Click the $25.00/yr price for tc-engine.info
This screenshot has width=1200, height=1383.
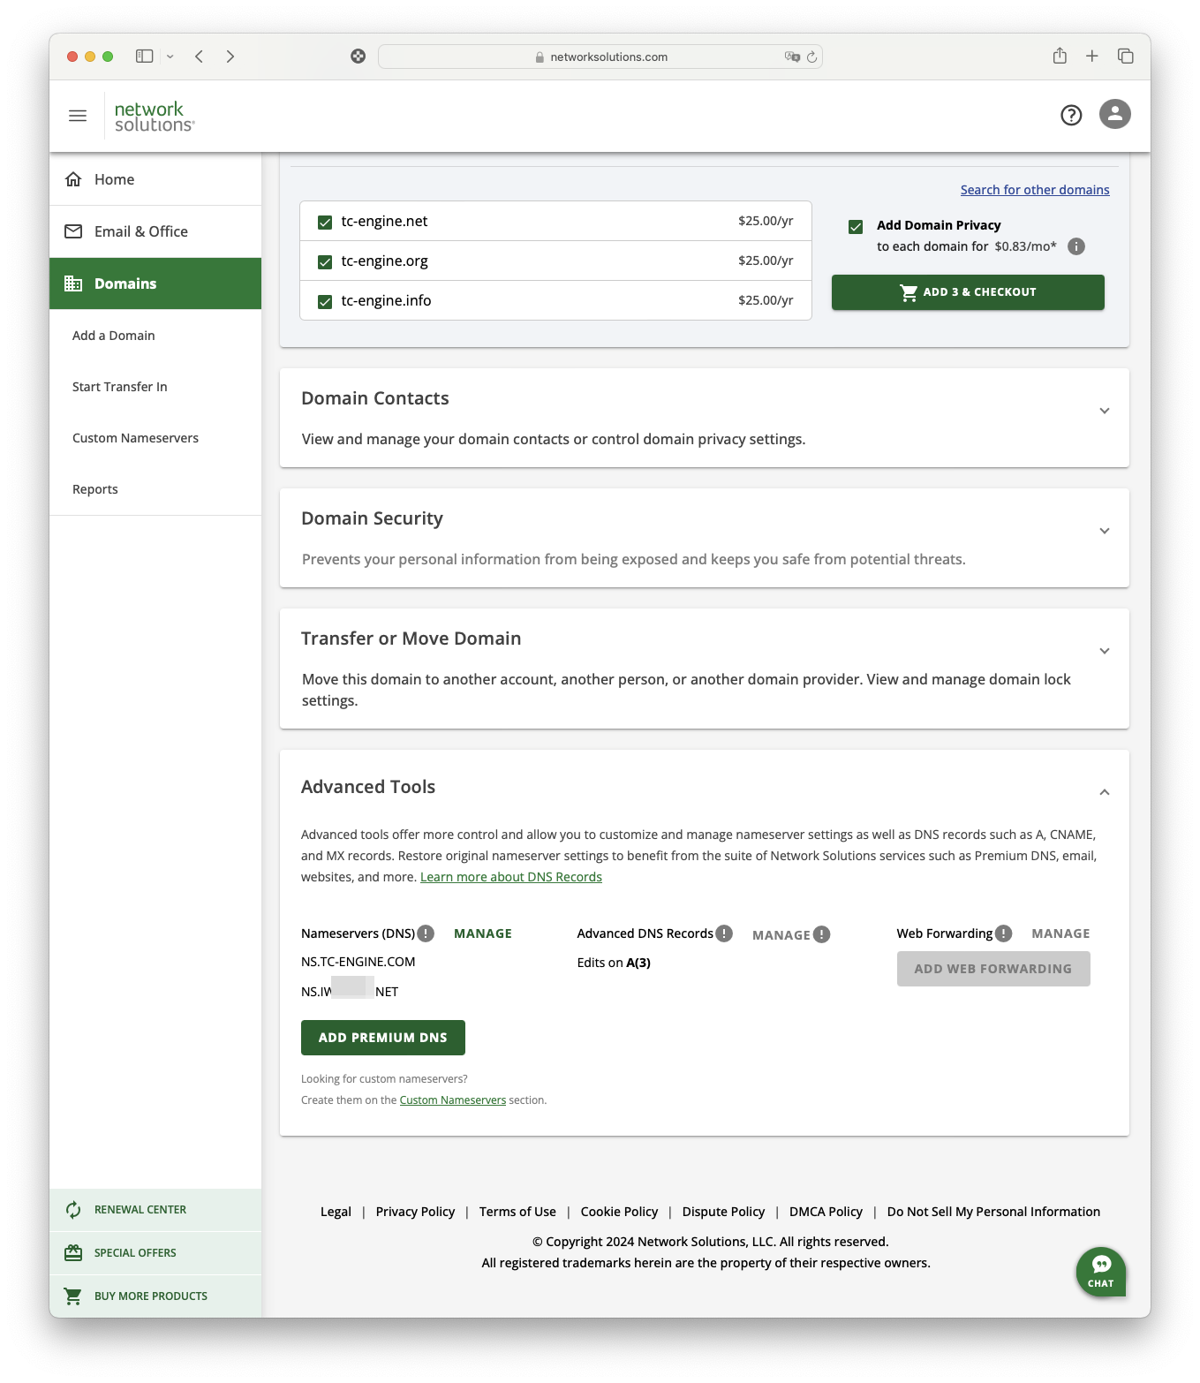tap(766, 300)
